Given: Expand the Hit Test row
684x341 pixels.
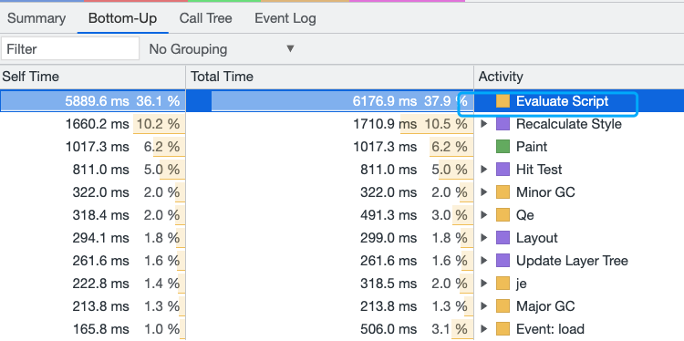Looking at the screenshot, I should [x=483, y=170].
